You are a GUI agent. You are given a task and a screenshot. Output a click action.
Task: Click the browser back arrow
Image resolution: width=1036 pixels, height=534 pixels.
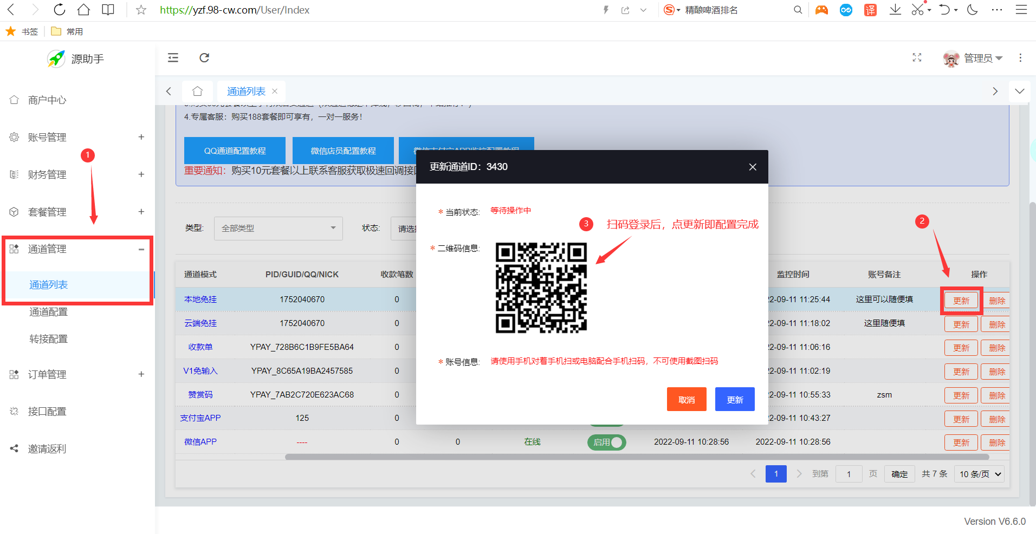click(11, 10)
